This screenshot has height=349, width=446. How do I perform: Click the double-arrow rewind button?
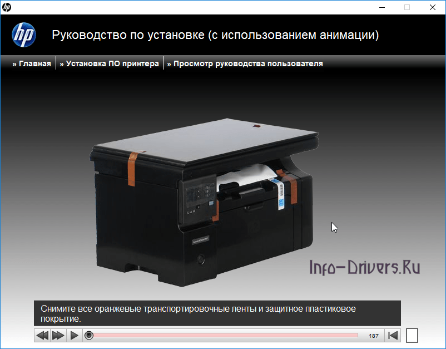click(x=42, y=335)
